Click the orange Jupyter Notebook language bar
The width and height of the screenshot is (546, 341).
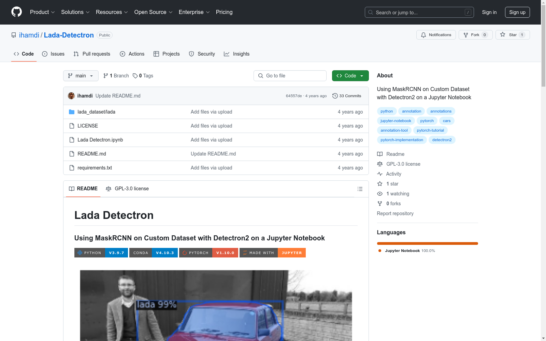click(x=428, y=243)
